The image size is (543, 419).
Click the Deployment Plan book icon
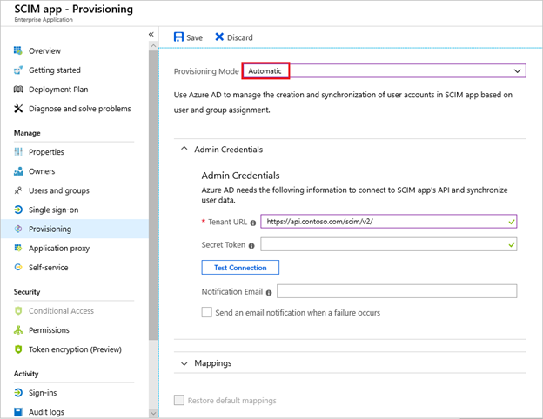coord(18,90)
